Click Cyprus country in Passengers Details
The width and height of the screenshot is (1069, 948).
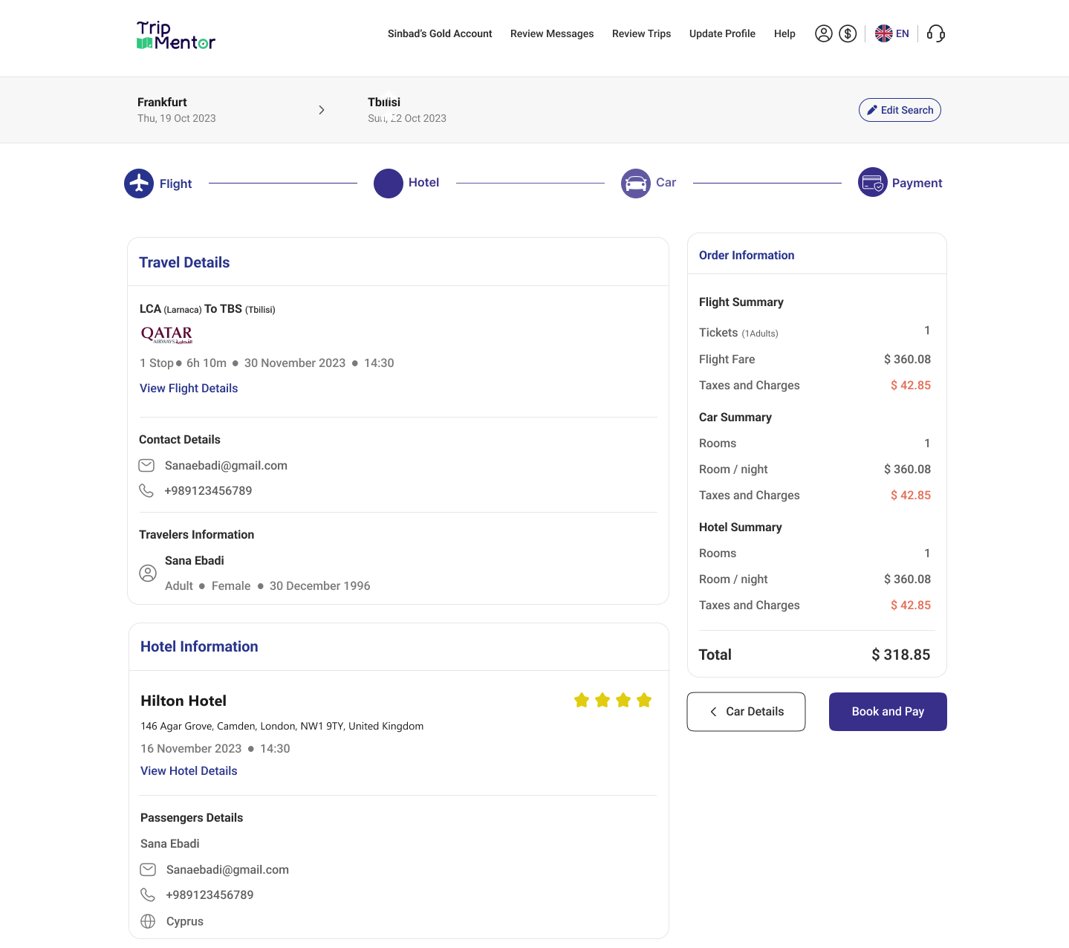(185, 921)
